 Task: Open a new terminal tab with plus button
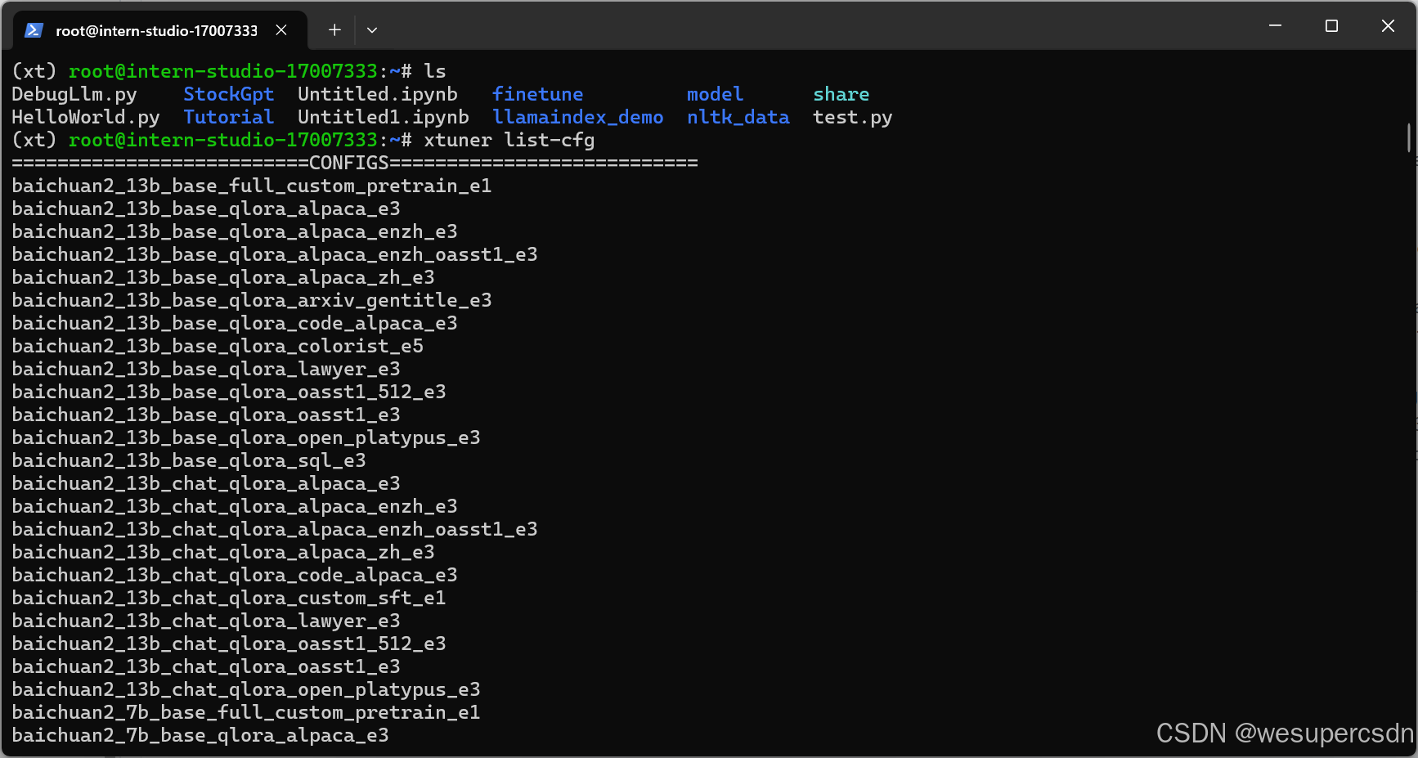coord(334,30)
